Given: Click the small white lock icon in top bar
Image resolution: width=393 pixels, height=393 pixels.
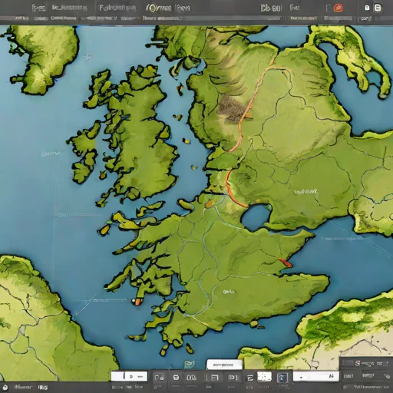Looking at the screenshot, I should click(x=367, y=8).
